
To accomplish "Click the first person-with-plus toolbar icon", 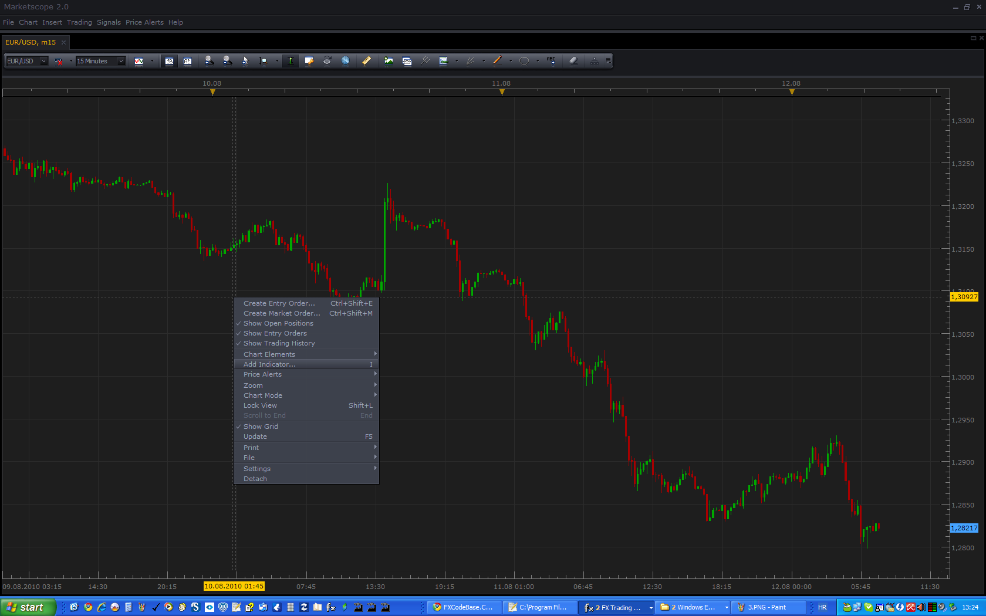I will pos(209,60).
